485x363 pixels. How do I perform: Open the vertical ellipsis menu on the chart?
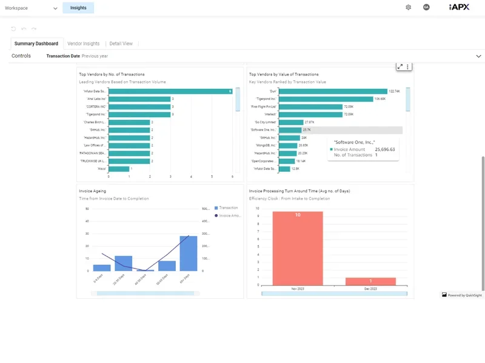tap(408, 67)
